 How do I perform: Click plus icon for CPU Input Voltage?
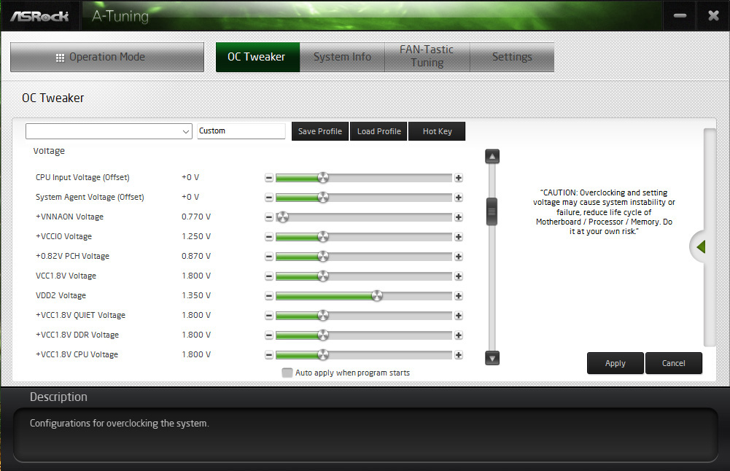pos(459,178)
